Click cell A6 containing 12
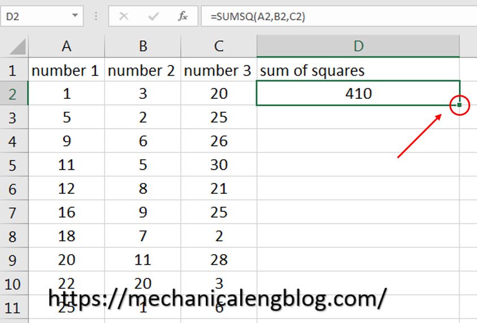Image resolution: width=477 pixels, height=323 pixels. pyautogui.click(x=67, y=188)
